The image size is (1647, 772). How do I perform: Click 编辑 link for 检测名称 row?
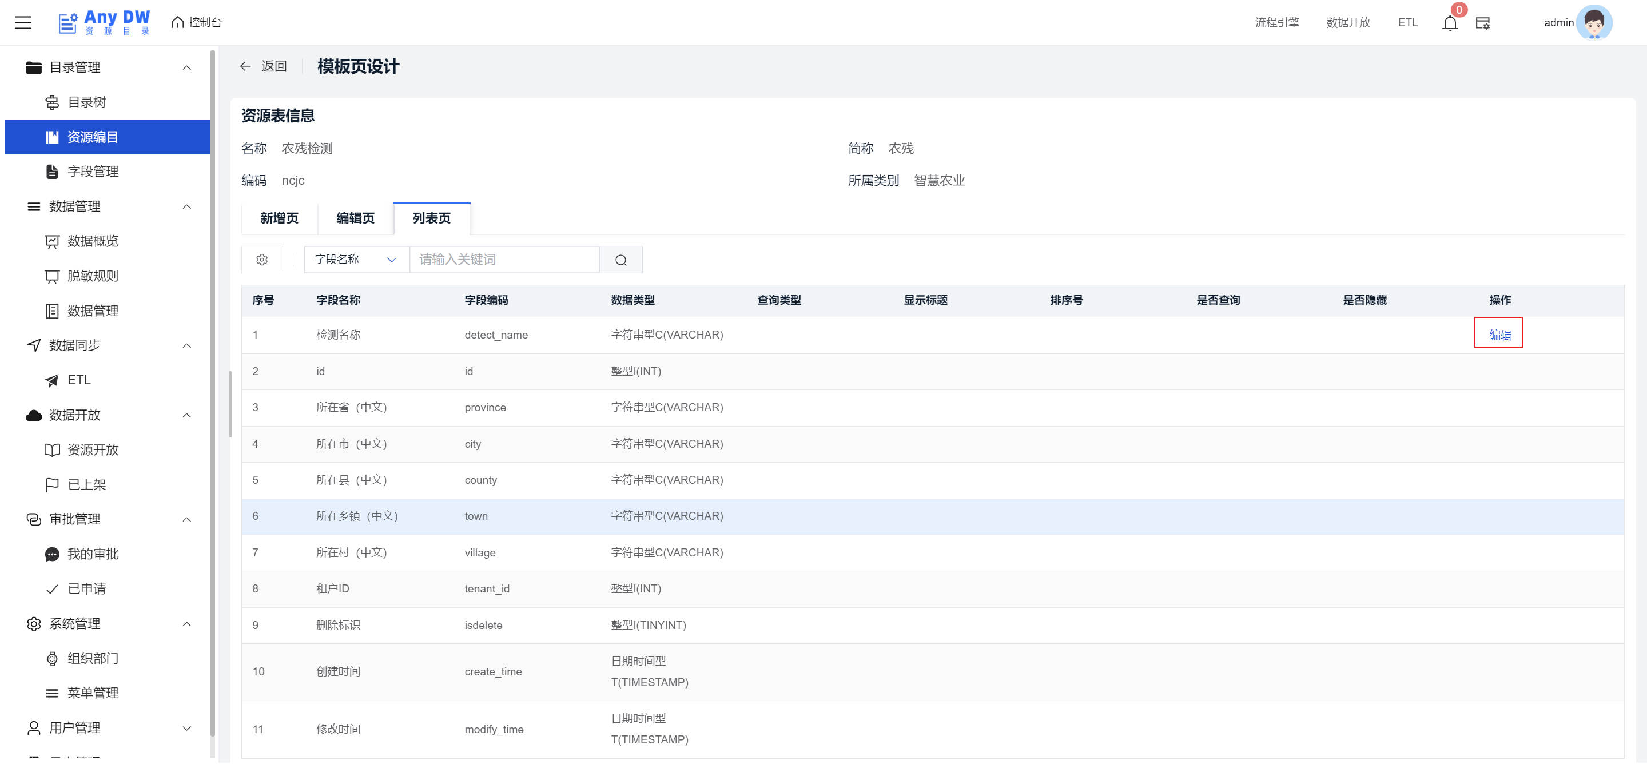pyautogui.click(x=1499, y=335)
